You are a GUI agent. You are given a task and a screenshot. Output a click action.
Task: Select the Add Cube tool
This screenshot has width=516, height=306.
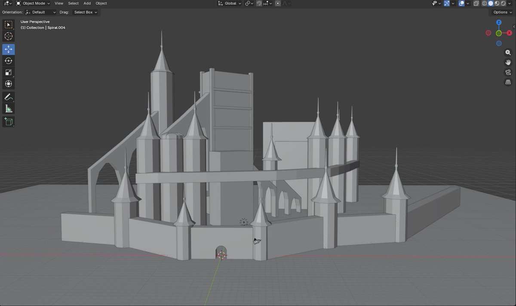tap(9, 121)
